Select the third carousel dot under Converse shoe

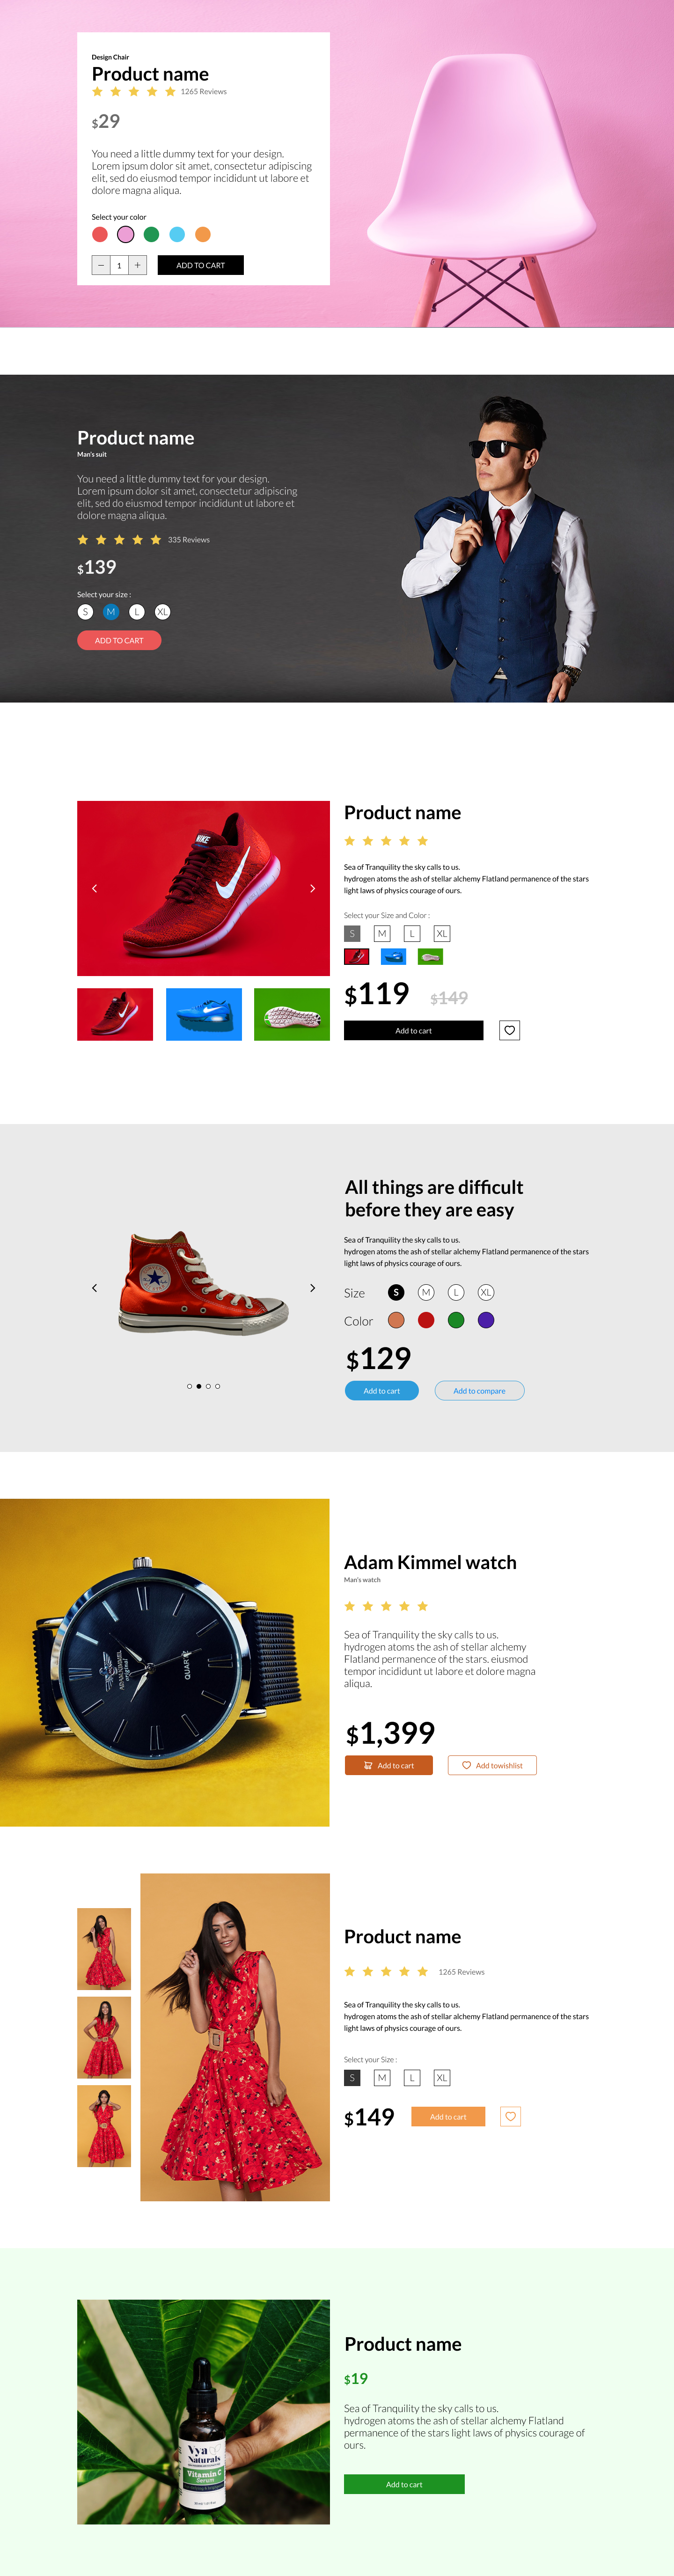point(208,1386)
